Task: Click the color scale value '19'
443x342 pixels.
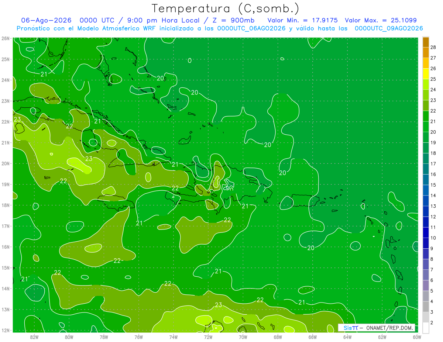Action: click(433, 142)
